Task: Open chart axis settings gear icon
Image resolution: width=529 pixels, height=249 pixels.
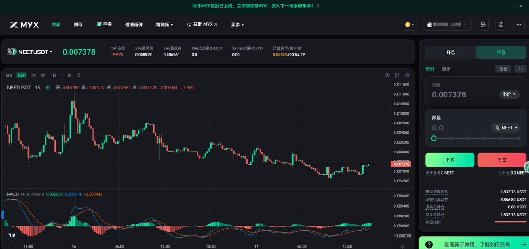Action: [x=402, y=245]
